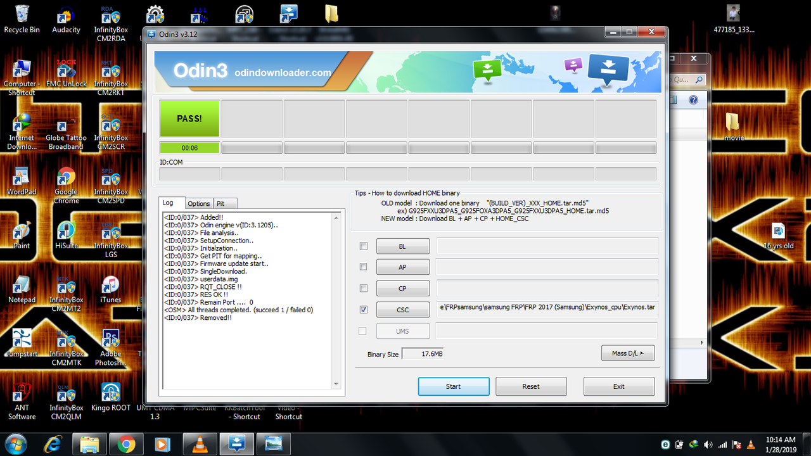Click the Reset button in Odin3
This screenshot has height=456, width=811.
531,386
